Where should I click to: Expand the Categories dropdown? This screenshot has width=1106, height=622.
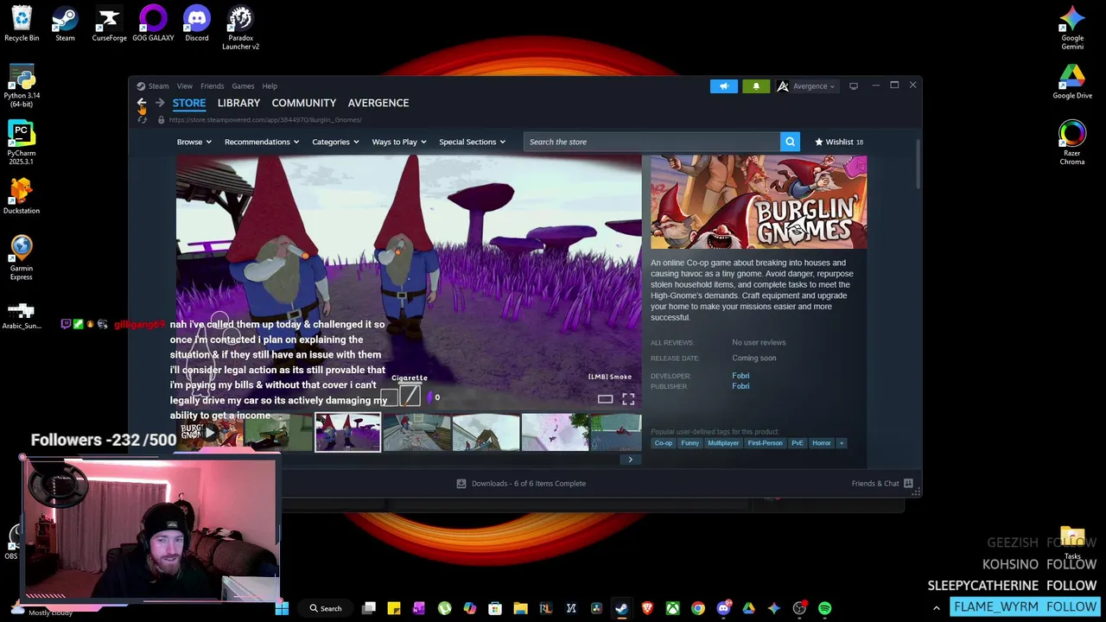click(x=336, y=142)
